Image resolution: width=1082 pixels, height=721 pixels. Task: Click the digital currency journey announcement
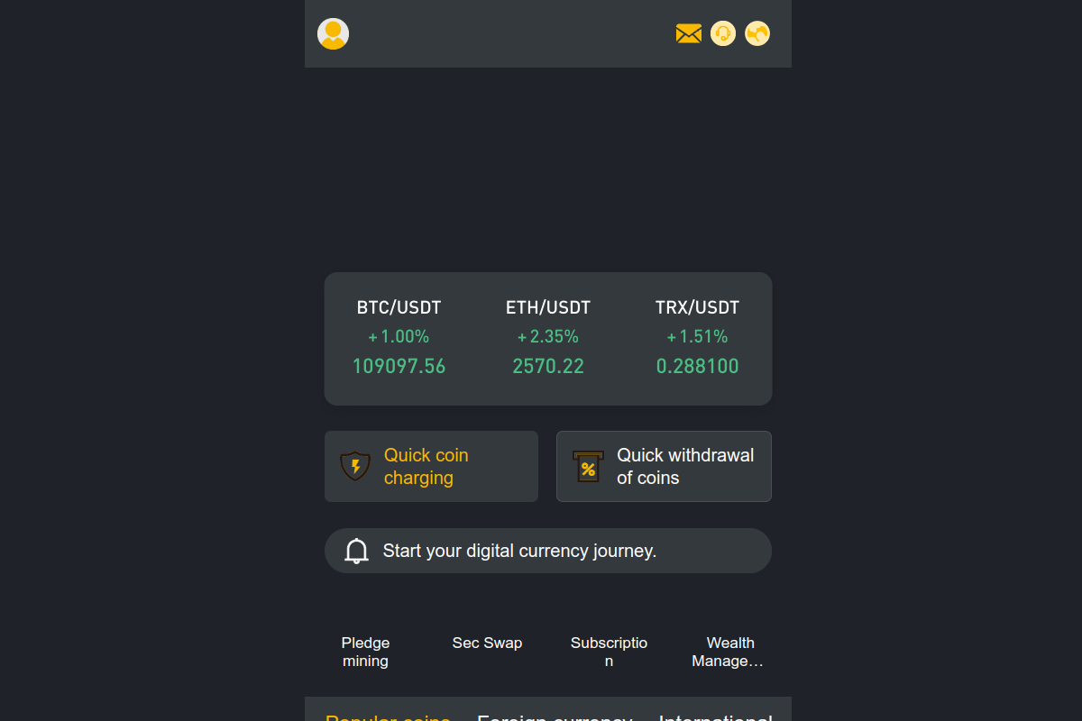(x=548, y=551)
